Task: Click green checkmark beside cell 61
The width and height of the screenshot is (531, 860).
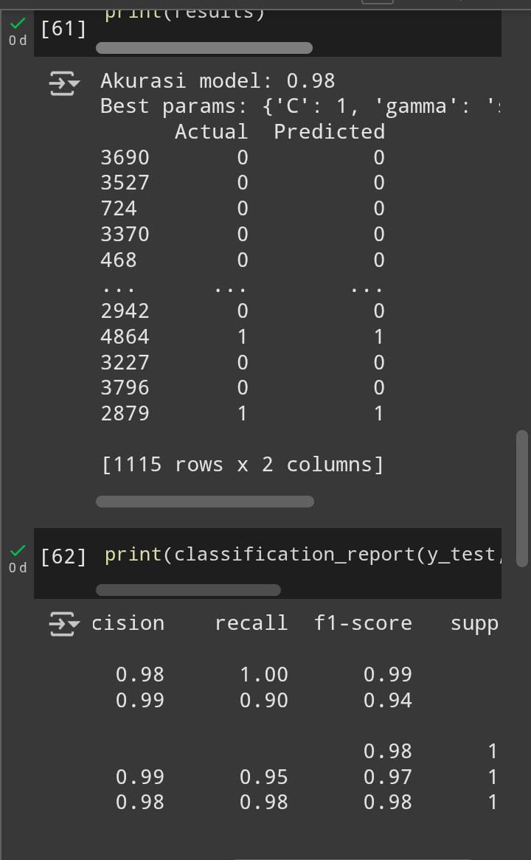Action: pyautogui.click(x=18, y=23)
